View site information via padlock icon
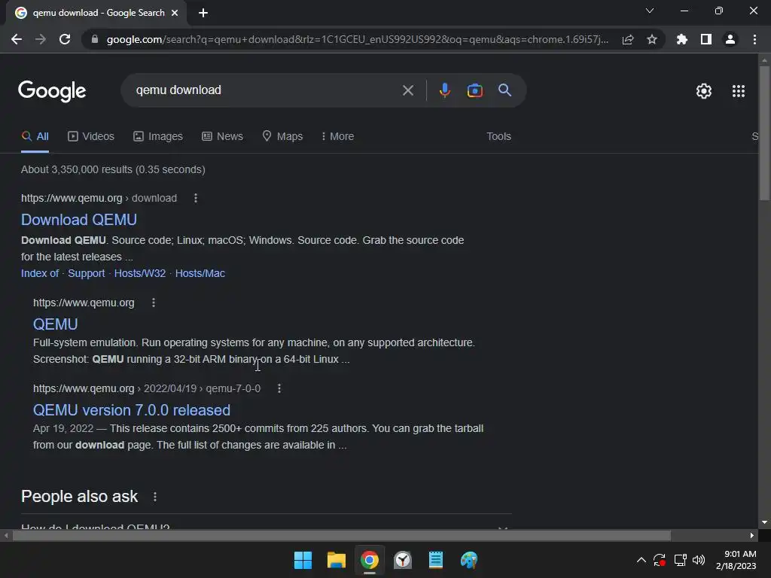Image resolution: width=771 pixels, height=578 pixels. coord(95,39)
